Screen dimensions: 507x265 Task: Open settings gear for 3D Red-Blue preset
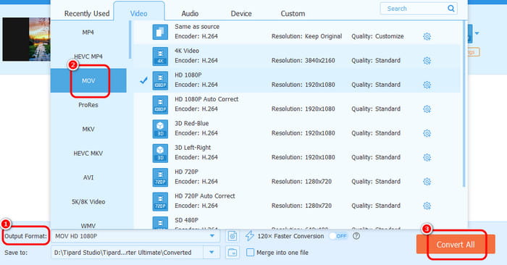coord(427,133)
